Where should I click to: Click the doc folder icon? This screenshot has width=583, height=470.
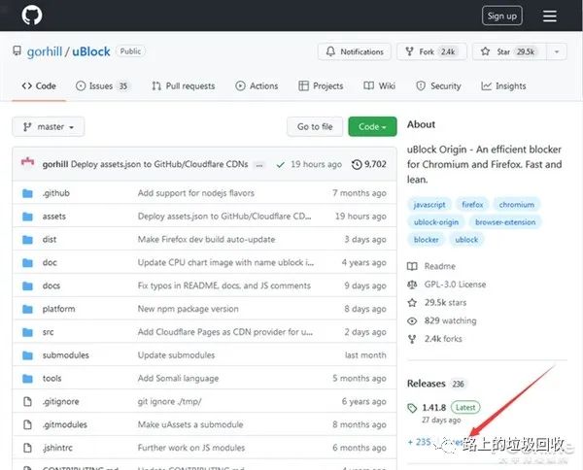[27, 263]
